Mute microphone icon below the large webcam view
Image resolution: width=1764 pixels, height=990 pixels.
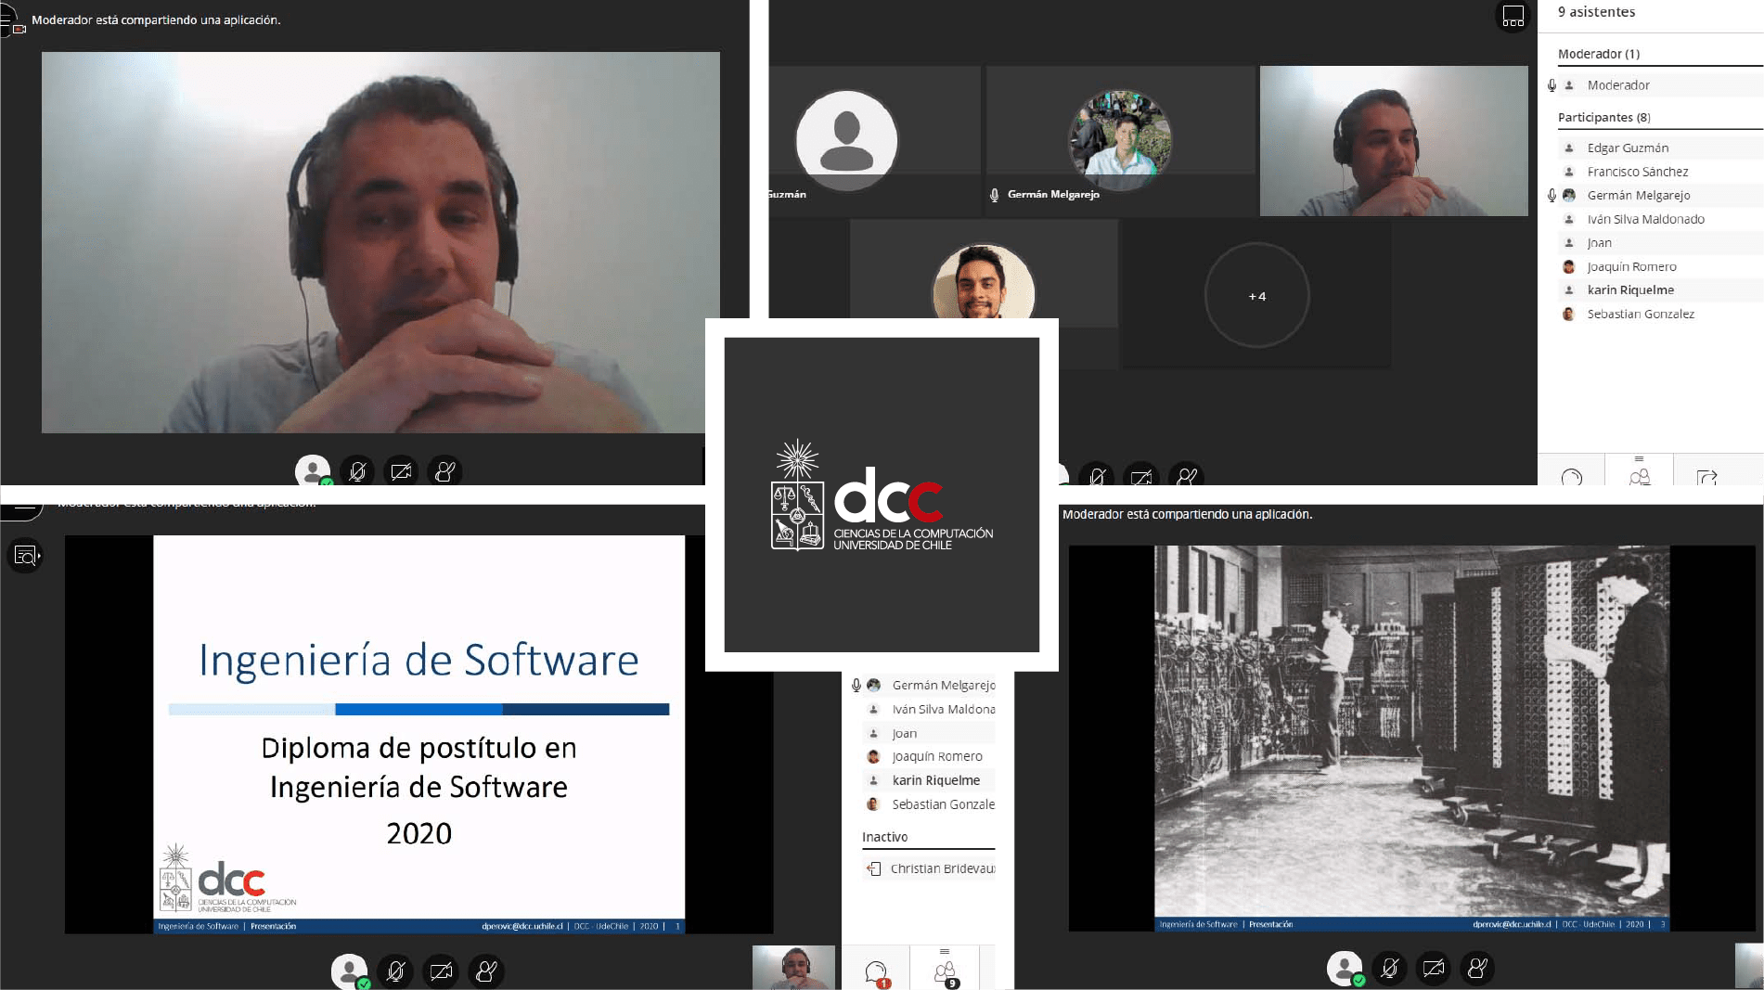click(357, 471)
